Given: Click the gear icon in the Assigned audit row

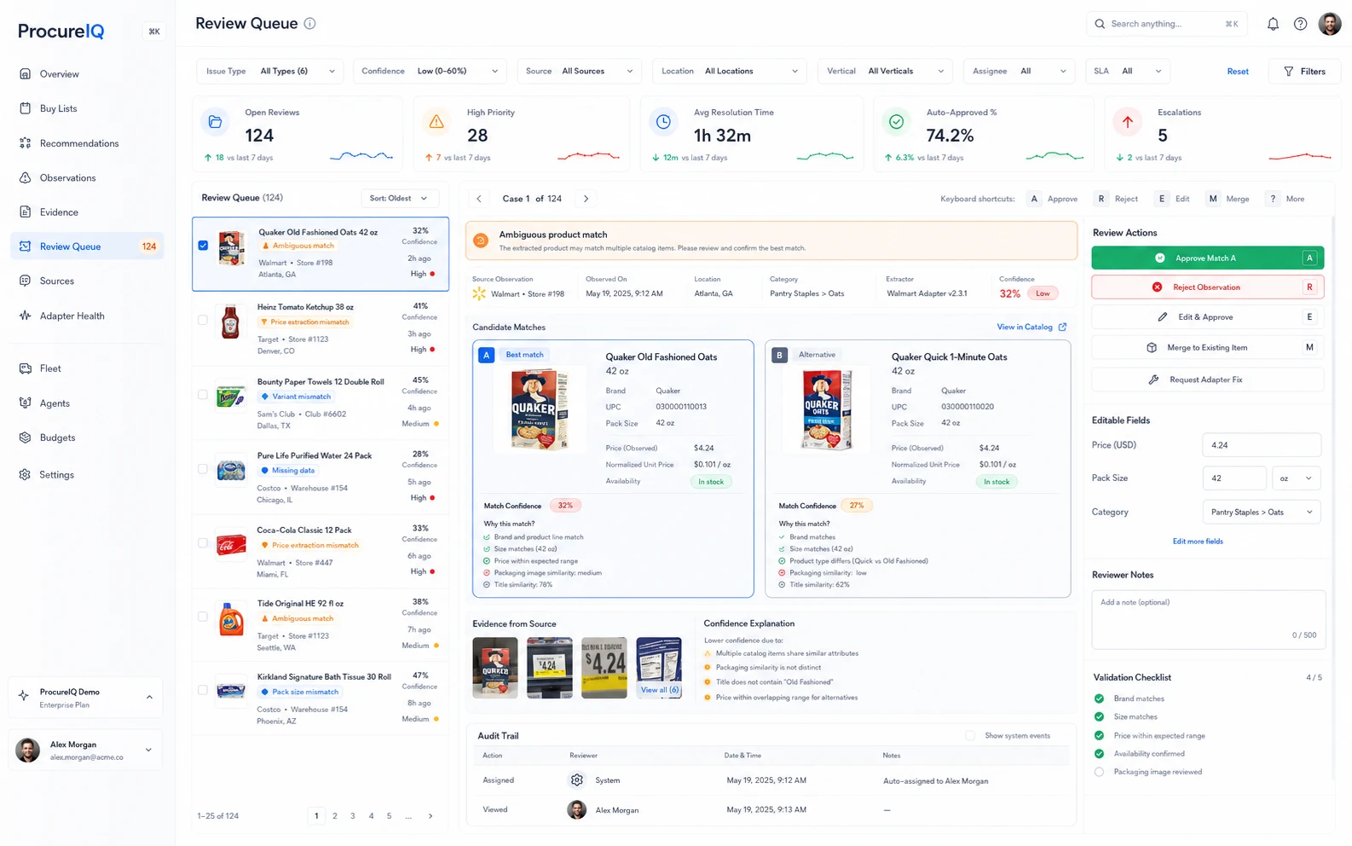Looking at the screenshot, I should (577, 780).
